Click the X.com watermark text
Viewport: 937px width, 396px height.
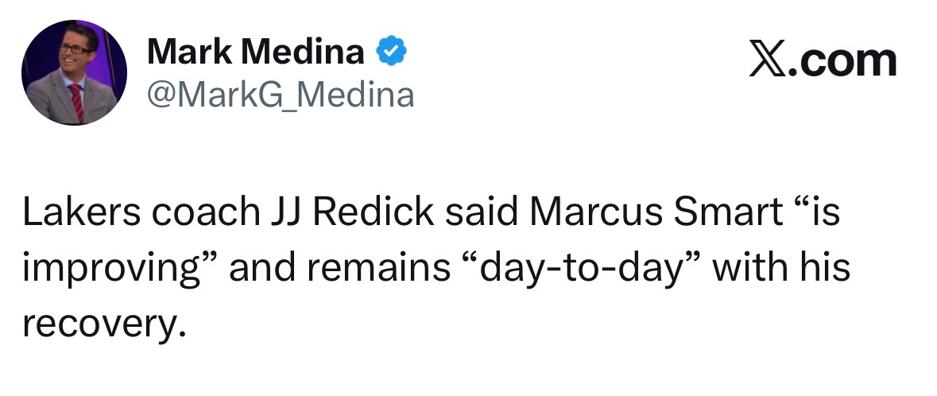pyautogui.click(x=822, y=61)
